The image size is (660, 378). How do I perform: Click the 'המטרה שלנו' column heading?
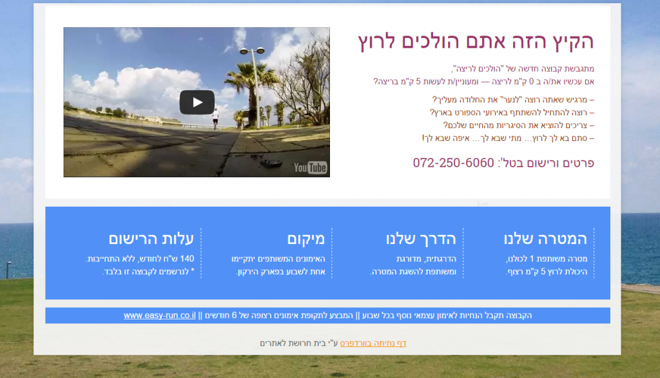pyautogui.click(x=545, y=238)
